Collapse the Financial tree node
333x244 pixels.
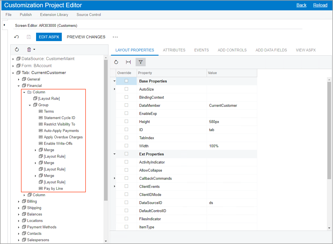[19, 86]
